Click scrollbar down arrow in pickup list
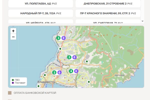150x100 pixels. 142,21
